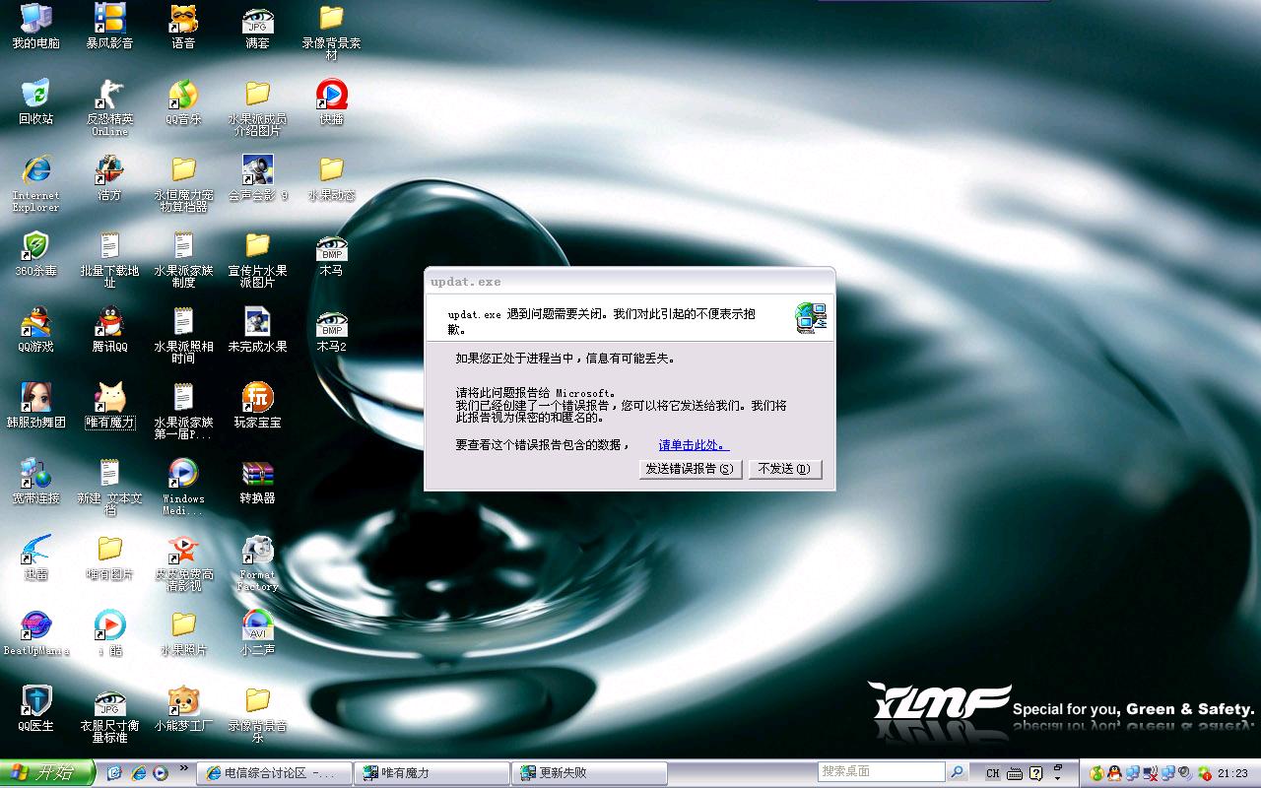Image resolution: width=1261 pixels, height=788 pixels.
Task: Launch 玩家宝宝 orange icon
Action: [257, 405]
